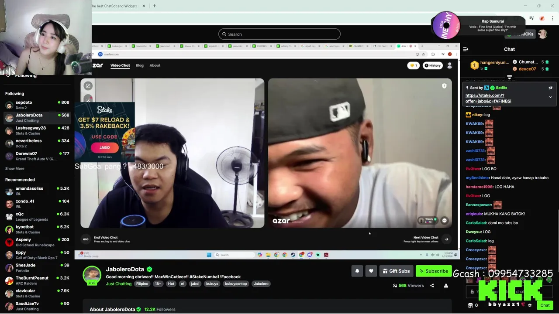
Task: Click the CarloSalad username saying dami mo tabs
Action: (476, 223)
